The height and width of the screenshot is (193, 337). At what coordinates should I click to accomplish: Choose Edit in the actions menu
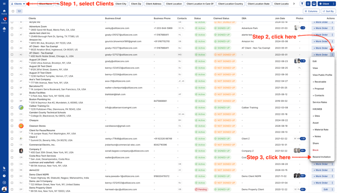[x=315, y=61]
